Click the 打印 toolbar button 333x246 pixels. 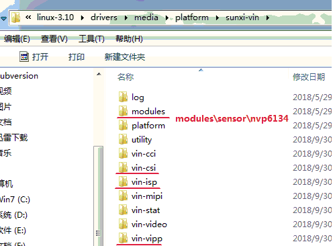[x=77, y=56]
